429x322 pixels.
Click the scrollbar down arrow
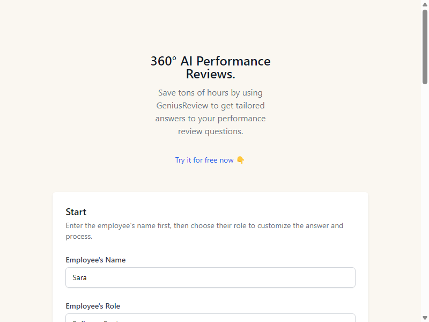coord(425,318)
